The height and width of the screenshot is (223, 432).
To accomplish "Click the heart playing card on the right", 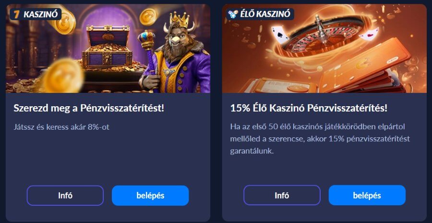I will pyautogui.click(x=369, y=33).
